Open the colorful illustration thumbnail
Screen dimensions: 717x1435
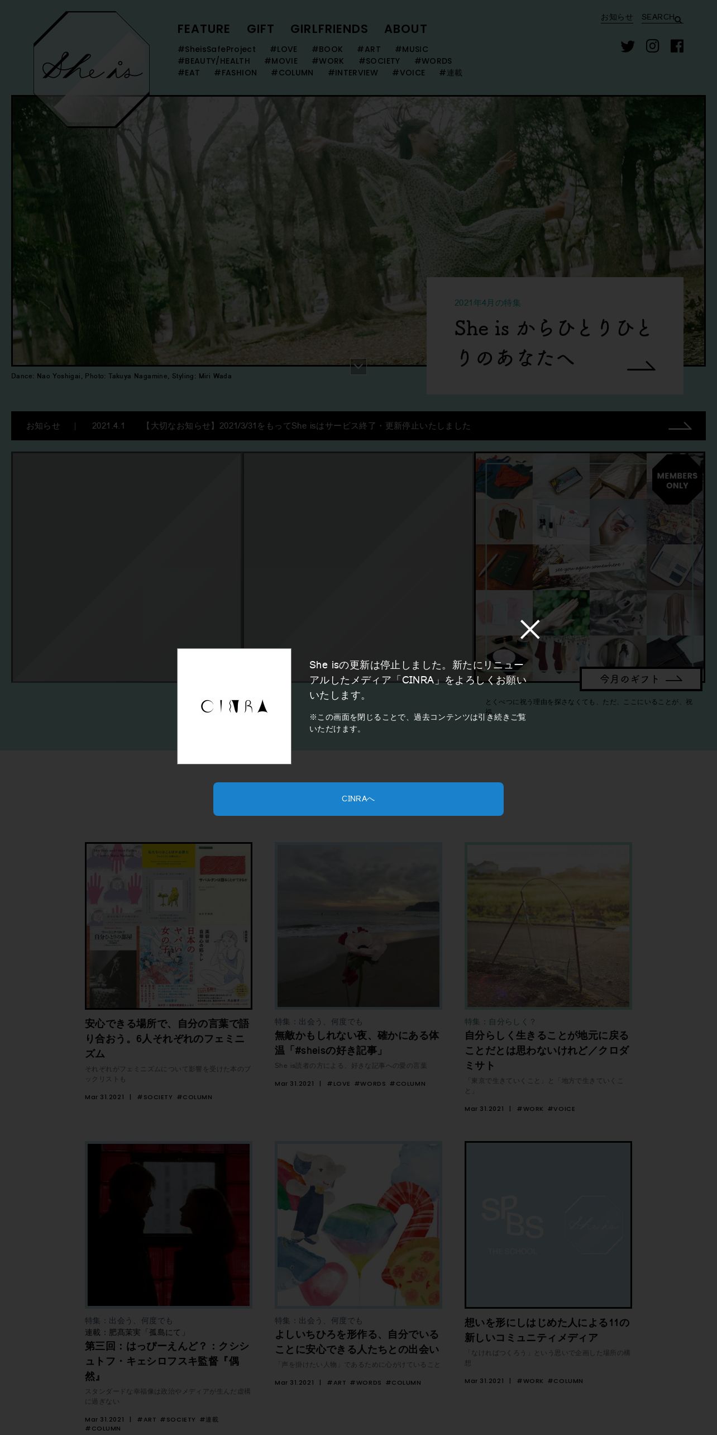pyautogui.click(x=358, y=1225)
